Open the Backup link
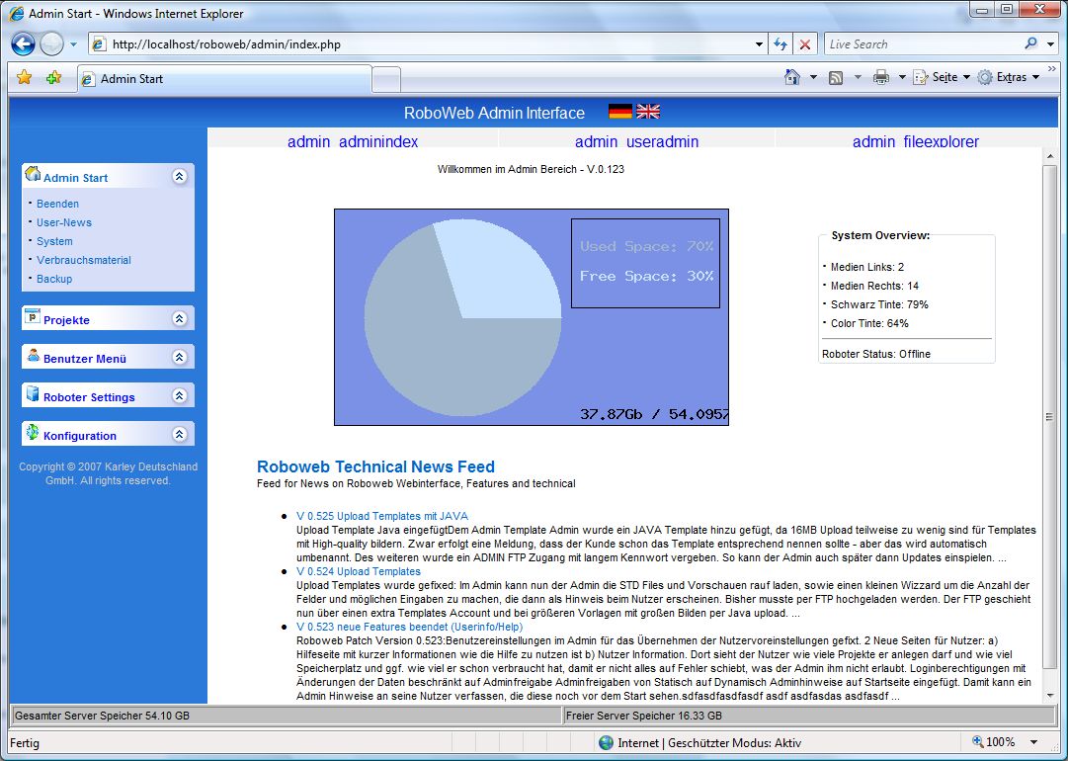 54,279
